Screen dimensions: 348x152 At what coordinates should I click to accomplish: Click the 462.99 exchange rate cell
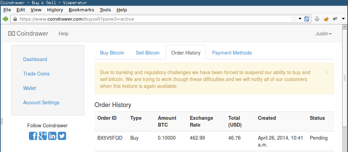click(197, 138)
